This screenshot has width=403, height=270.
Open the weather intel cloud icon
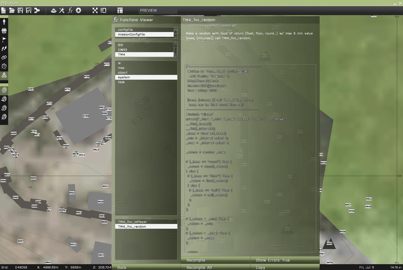pos(53,10)
